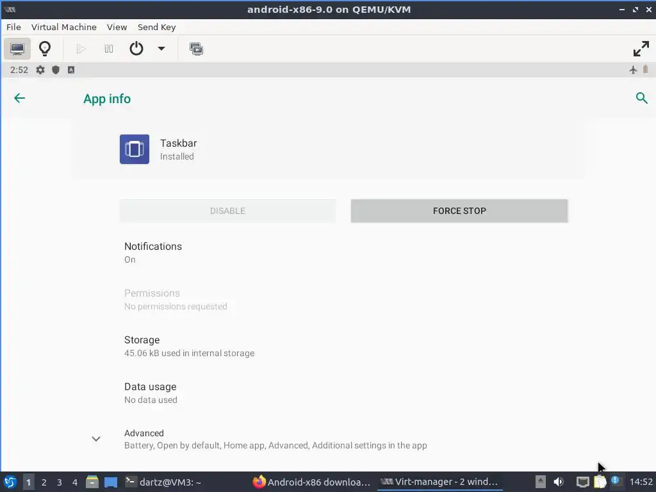Shut down the VM with power icon
Image resolution: width=656 pixels, height=492 pixels.
[136, 49]
